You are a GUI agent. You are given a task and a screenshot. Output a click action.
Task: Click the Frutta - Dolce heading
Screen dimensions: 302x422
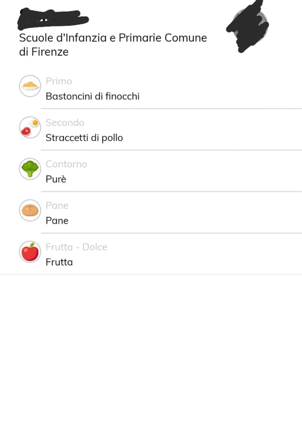[x=76, y=247]
